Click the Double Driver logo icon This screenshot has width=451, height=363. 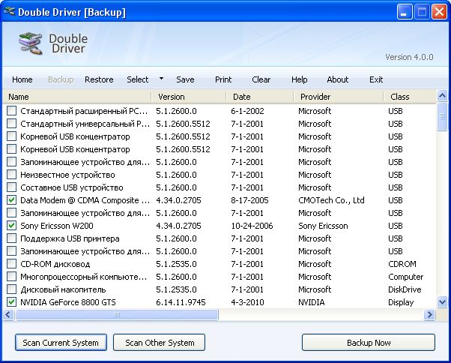point(29,43)
